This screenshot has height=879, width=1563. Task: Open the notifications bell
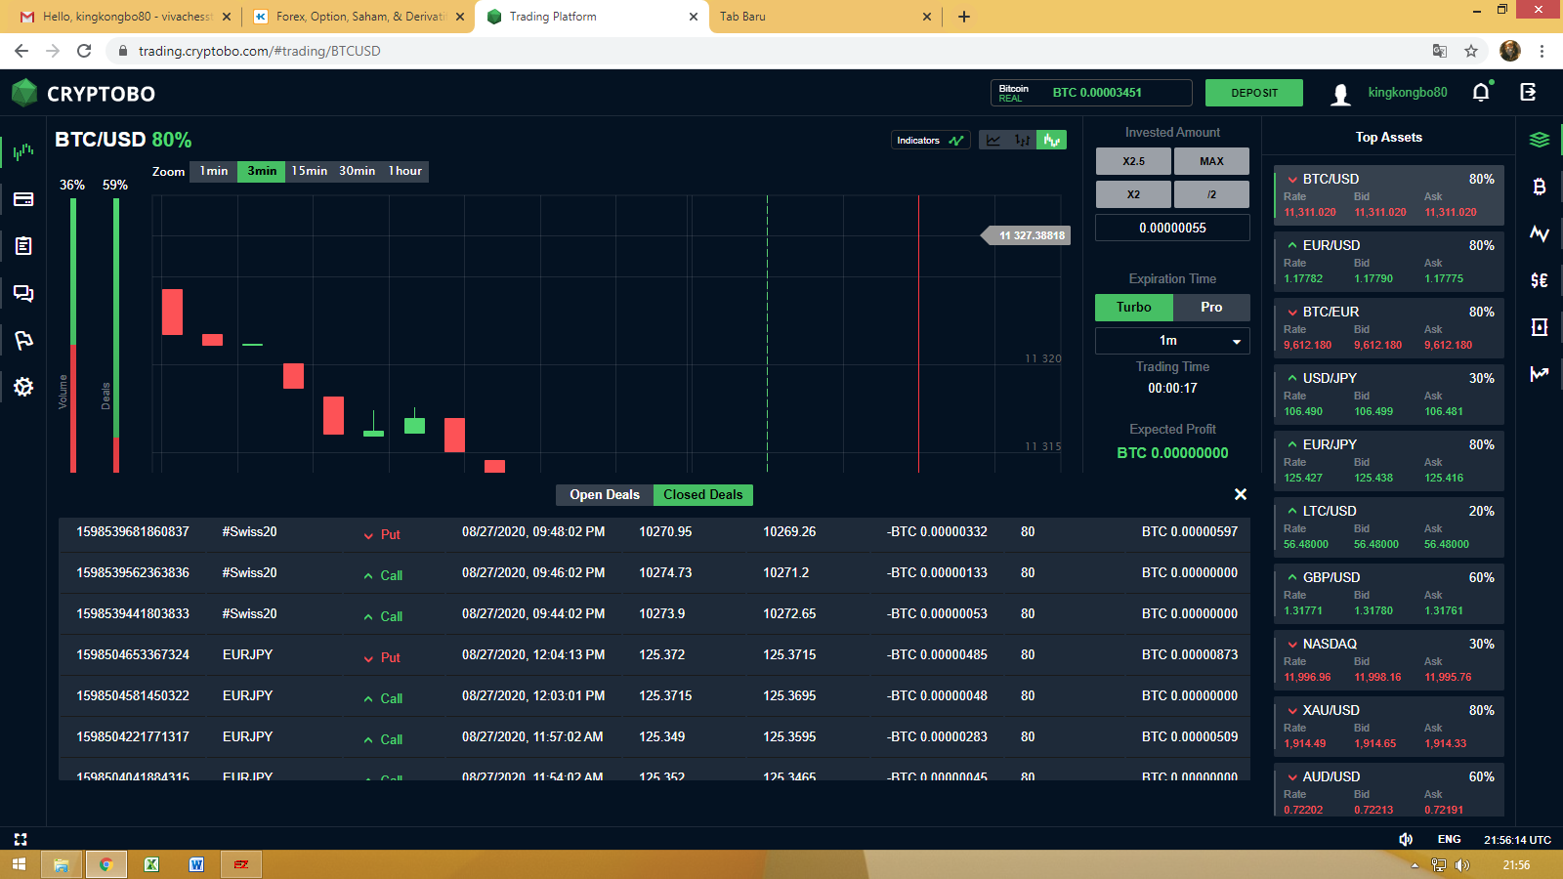coord(1482,92)
